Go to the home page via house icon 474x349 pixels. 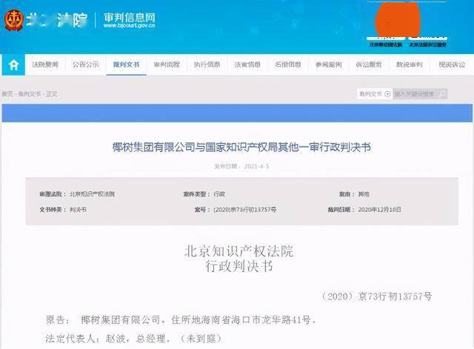[x=13, y=64]
